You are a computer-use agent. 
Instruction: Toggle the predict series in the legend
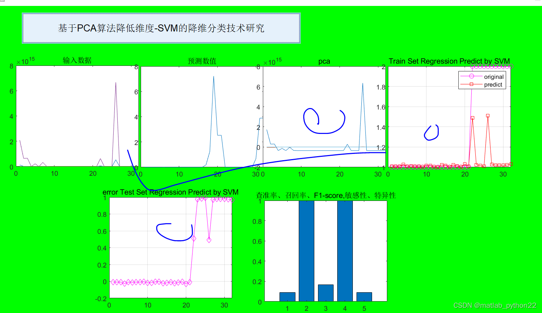[493, 84]
